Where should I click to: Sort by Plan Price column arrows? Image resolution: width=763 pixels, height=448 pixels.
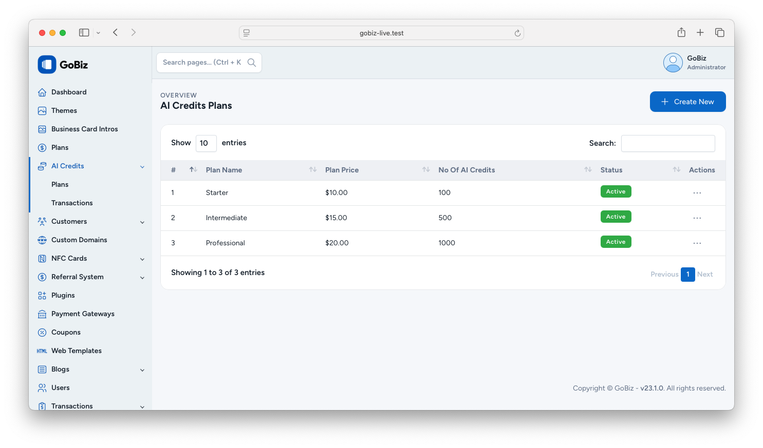426,170
